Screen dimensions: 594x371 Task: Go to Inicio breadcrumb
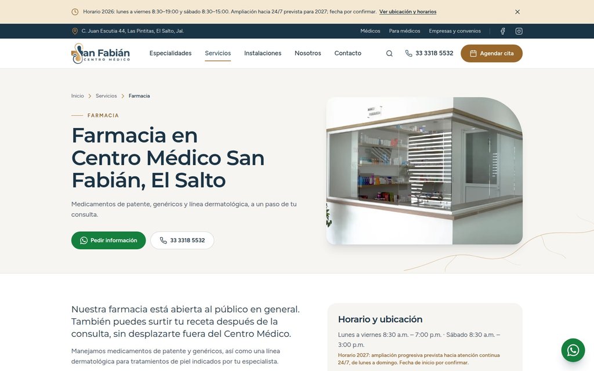click(x=77, y=96)
